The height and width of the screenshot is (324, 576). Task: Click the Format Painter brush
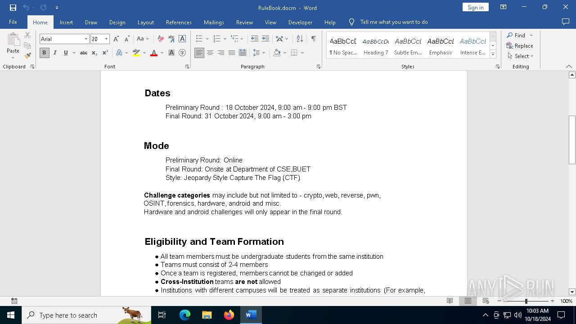pyautogui.click(x=28, y=56)
